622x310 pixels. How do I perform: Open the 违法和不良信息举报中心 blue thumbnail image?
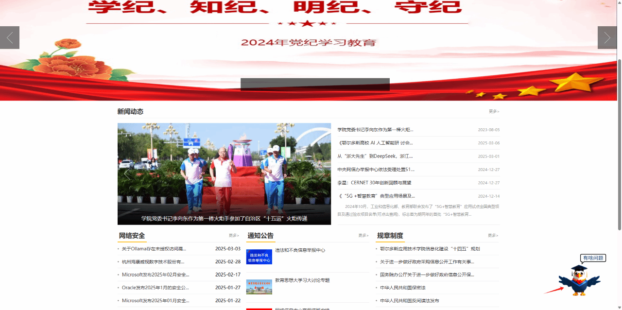(x=259, y=257)
